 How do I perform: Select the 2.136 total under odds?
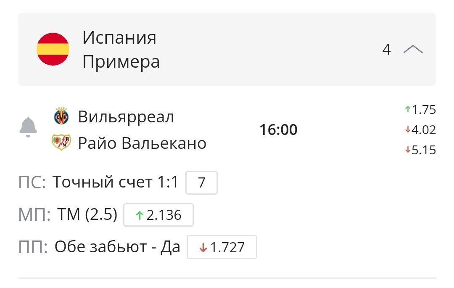coord(158,215)
